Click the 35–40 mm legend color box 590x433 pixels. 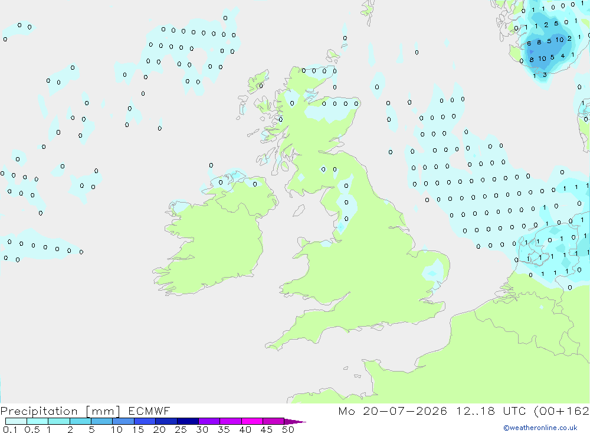pyautogui.click(x=230, y=421)
